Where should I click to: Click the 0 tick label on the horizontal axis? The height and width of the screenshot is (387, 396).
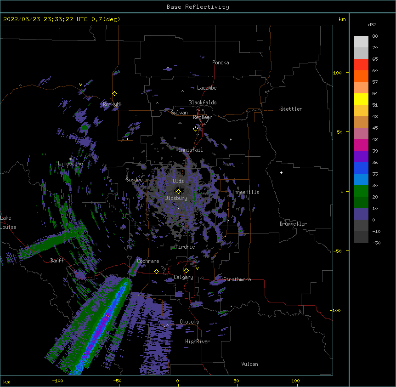click(177, 381)
